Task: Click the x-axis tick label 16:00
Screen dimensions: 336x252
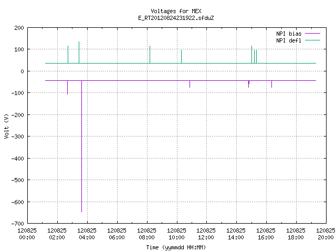Action: pyautogui.click(x=266, y=237)
